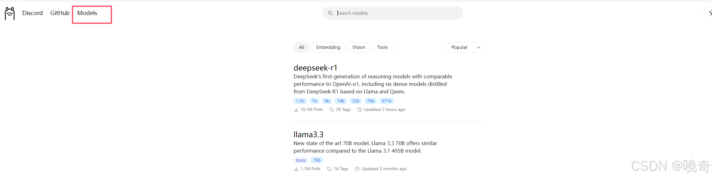Select the 7b size tag
712x178 pixels.
pyautogui.click(x=314, y=101)
